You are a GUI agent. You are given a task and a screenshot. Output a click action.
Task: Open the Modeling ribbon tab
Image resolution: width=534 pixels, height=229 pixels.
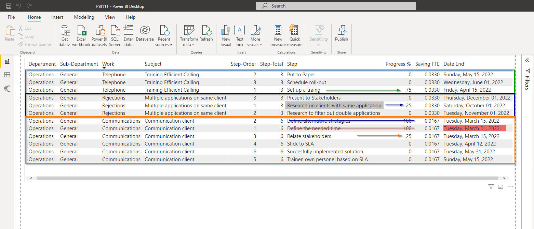84,17
